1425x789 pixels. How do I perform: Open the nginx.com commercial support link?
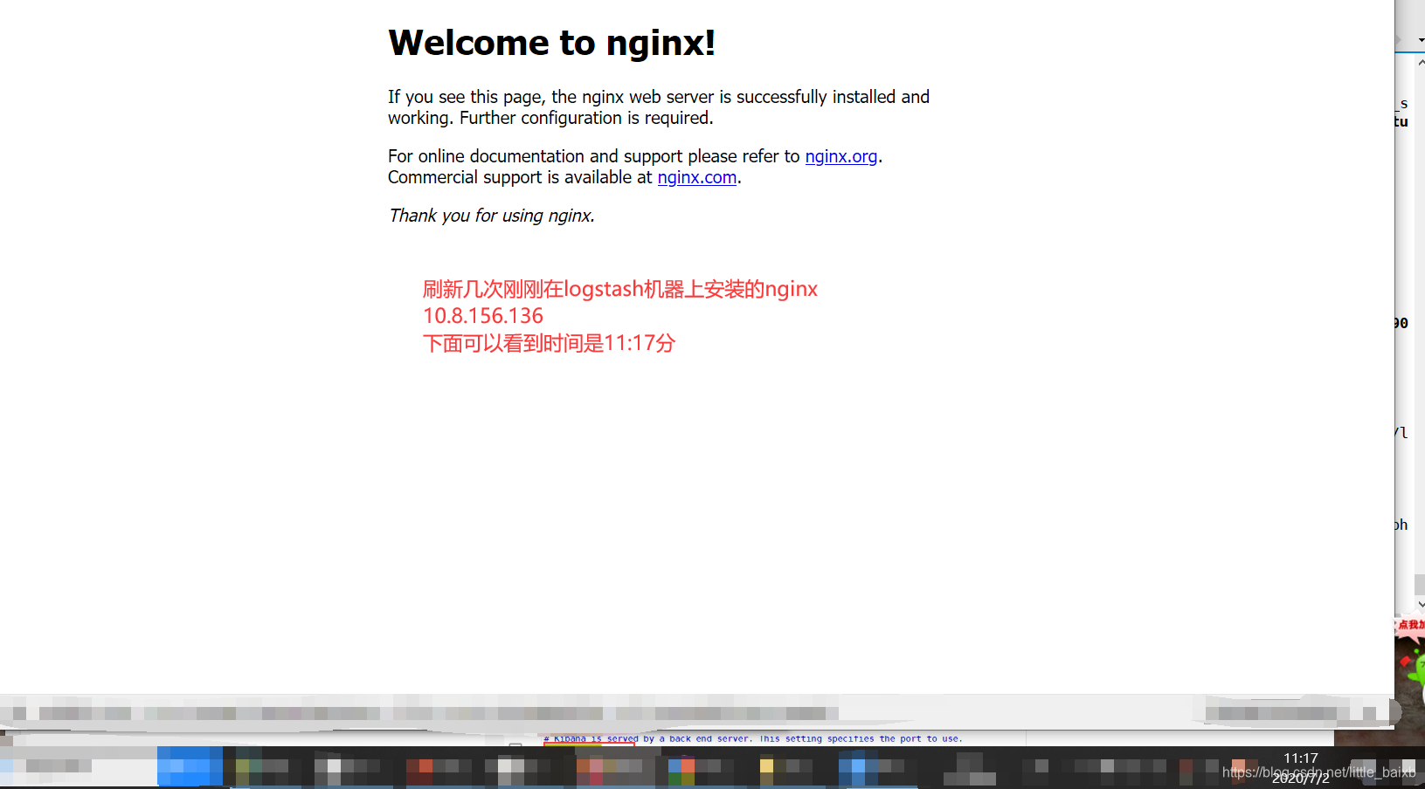696,177
